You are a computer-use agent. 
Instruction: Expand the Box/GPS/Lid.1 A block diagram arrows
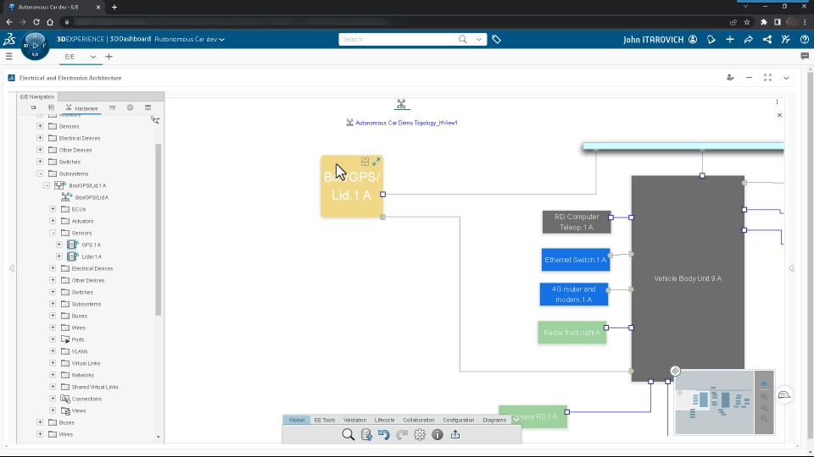tap(376, 162)
